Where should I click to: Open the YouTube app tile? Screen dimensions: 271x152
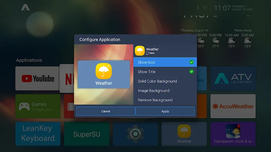coord(37,78)
